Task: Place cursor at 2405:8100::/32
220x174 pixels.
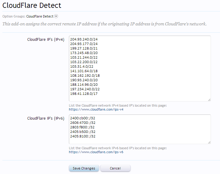Action: click(x=83, y=136)
